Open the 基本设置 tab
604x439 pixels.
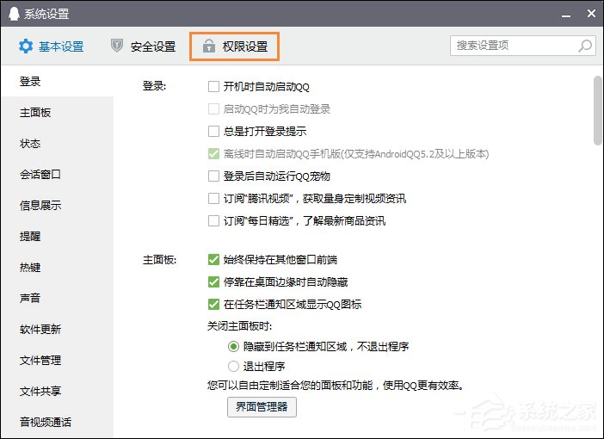52,46
